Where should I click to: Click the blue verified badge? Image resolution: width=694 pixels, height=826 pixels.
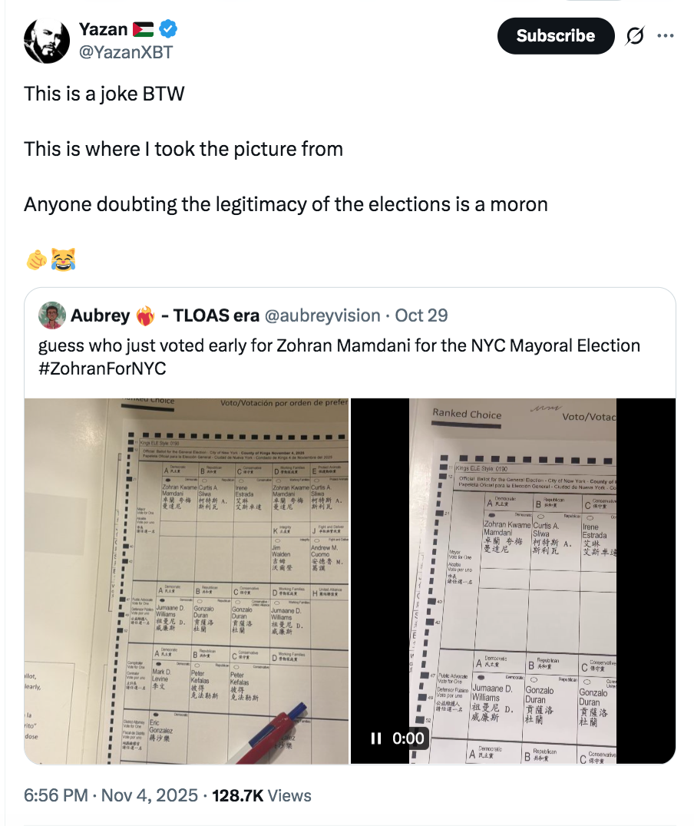(x=169, y=29)
